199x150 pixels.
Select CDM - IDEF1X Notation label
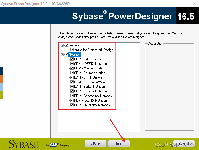(x=91, y=64)
